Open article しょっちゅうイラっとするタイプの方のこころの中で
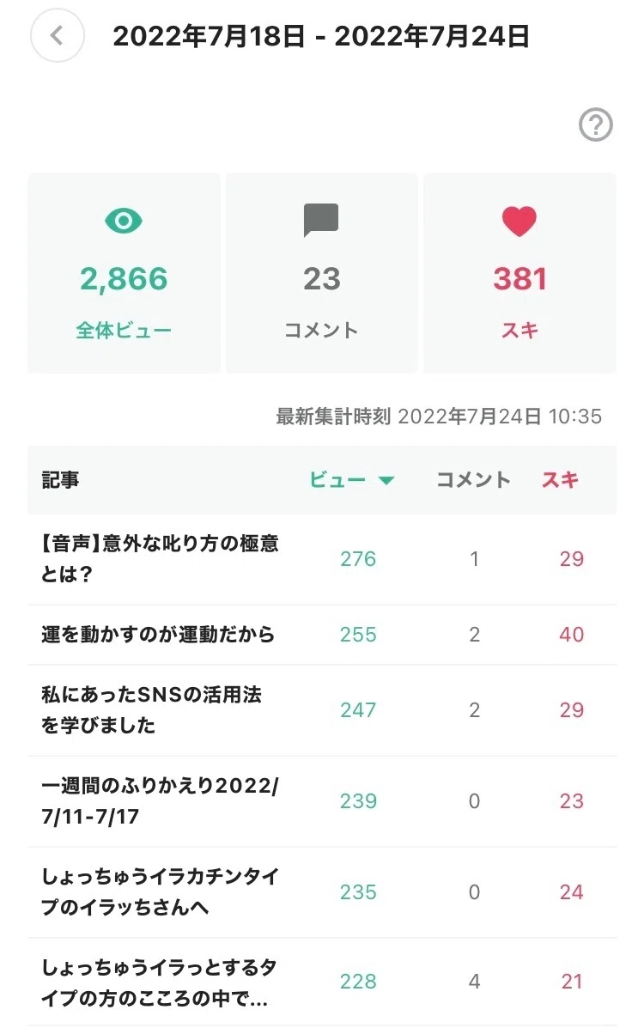632x1028 pixels. point(322,982)
